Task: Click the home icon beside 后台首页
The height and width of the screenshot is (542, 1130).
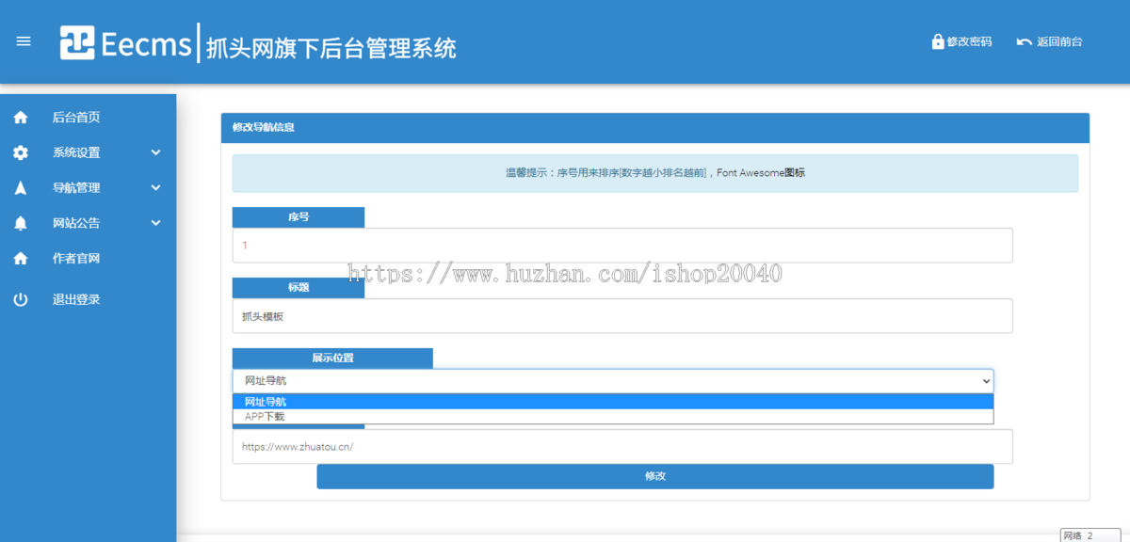Action: pos(21,118)
